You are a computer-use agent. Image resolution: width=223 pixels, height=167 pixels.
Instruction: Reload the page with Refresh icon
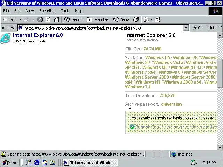click(x=48, y=19)
